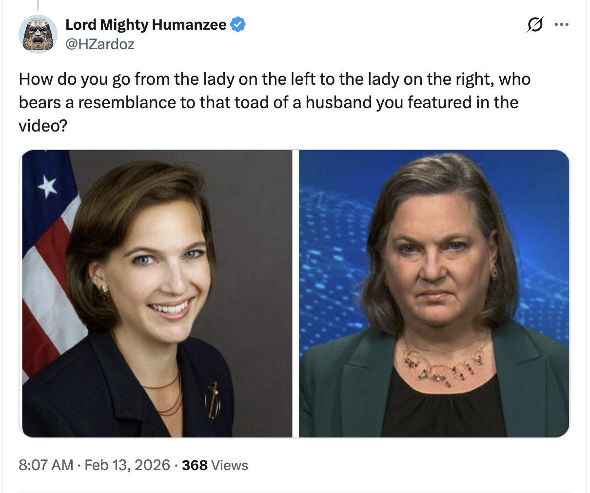Click the blue verified checkmark badge

237,24
